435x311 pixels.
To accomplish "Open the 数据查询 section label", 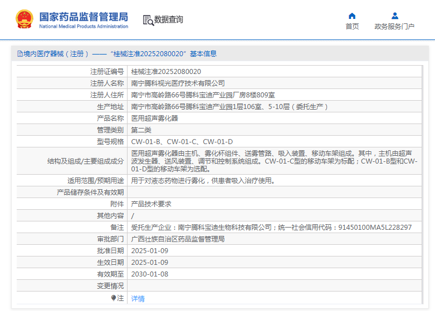I will coord(169,19).
